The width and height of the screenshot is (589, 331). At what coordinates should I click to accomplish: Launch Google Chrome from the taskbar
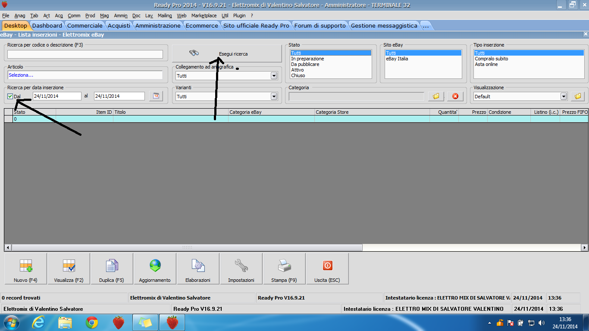tap(92, 322)
